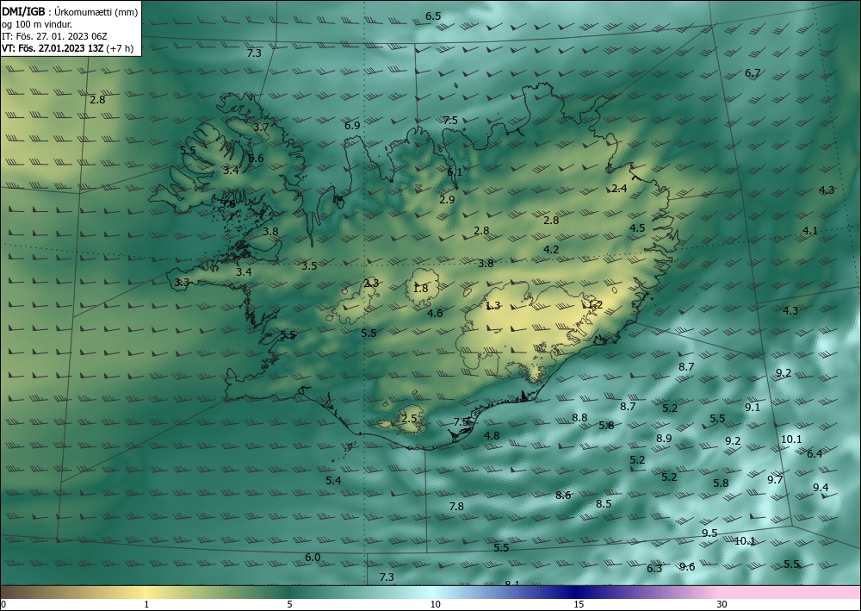Click the '9.6' value near the bottom right
The height and width of the screenshot is (611, 861).
click(x=687, y=566)
